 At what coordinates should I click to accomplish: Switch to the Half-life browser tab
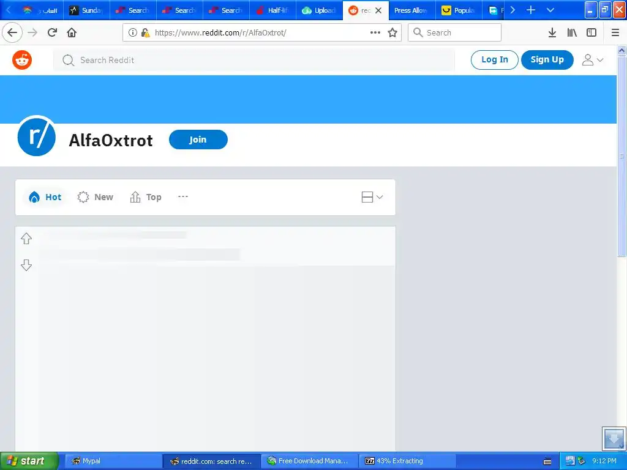coord(272,10)
